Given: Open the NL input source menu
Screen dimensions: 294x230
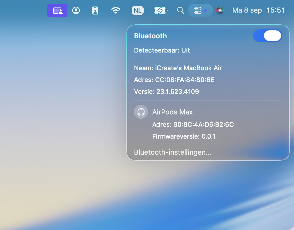Looking at the screenshot, I should (x=138, y=11).
